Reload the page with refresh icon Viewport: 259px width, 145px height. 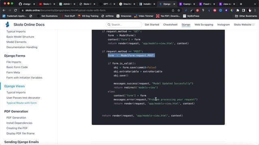15,10
